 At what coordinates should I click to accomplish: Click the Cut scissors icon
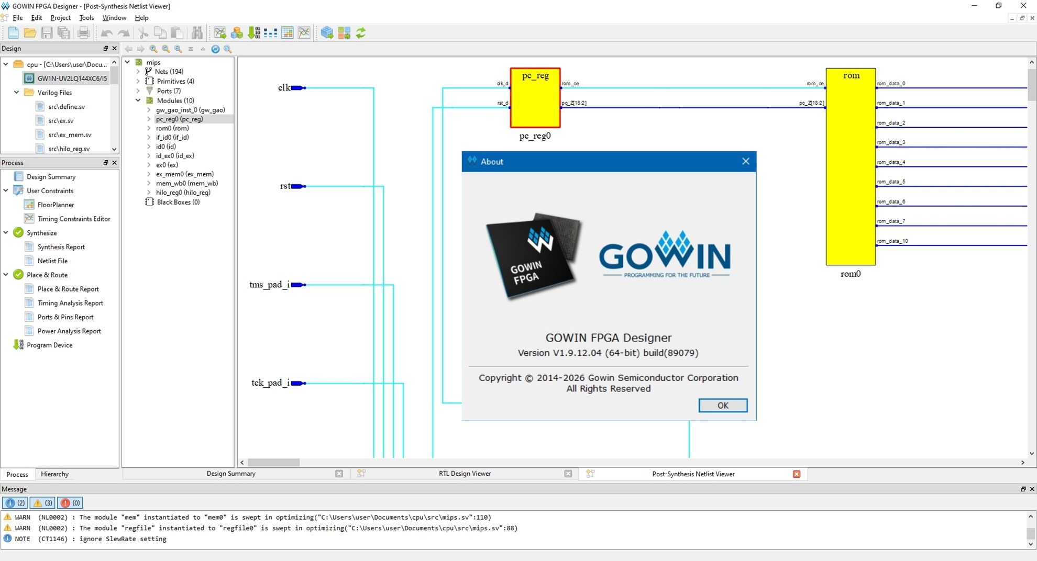pyautogui.click(x=143, y=33)
